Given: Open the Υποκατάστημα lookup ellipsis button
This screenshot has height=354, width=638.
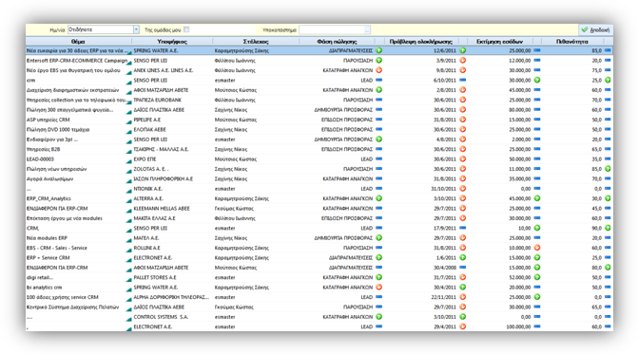Looking at the screenshot, I should click(x=367, y=29).
